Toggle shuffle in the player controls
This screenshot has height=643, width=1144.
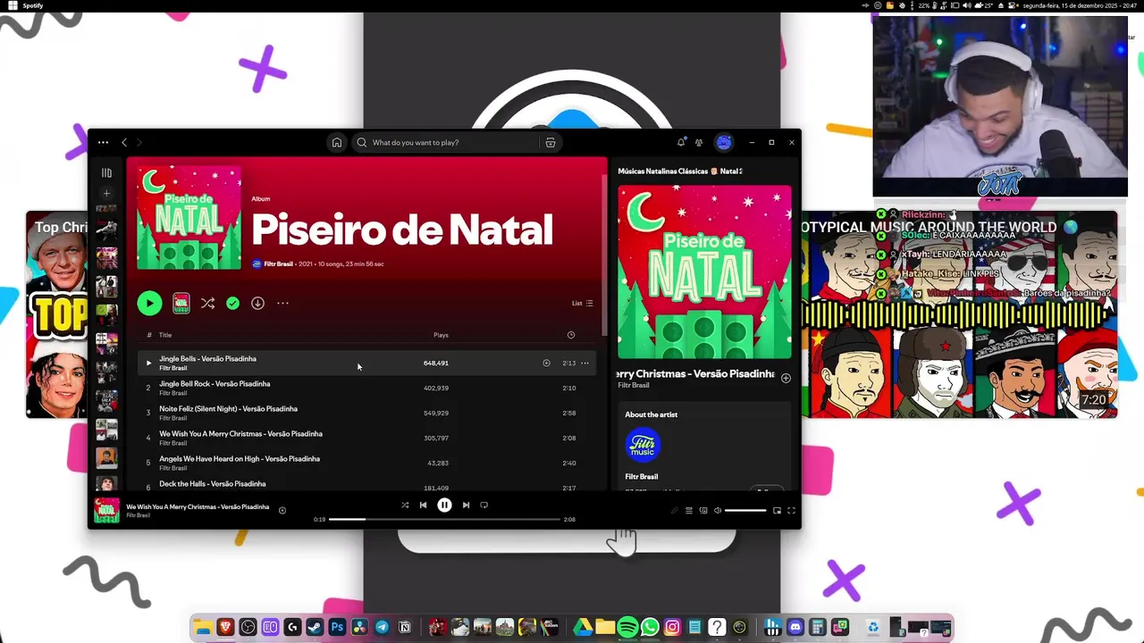(x=405, y=505)
